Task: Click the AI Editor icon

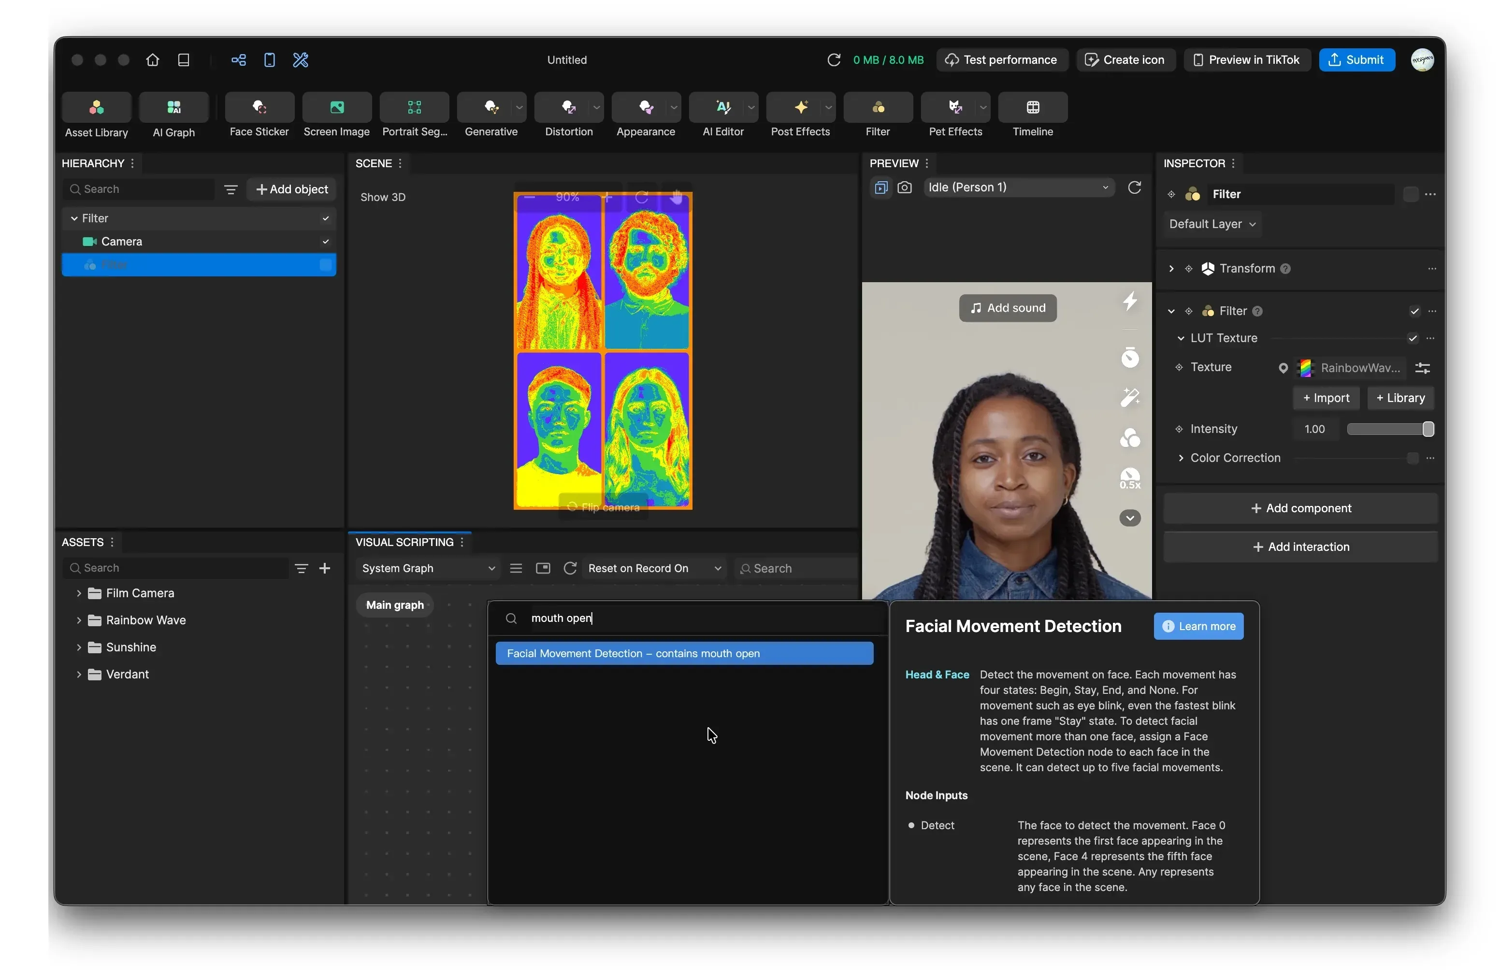Action: tap(723, 108)
